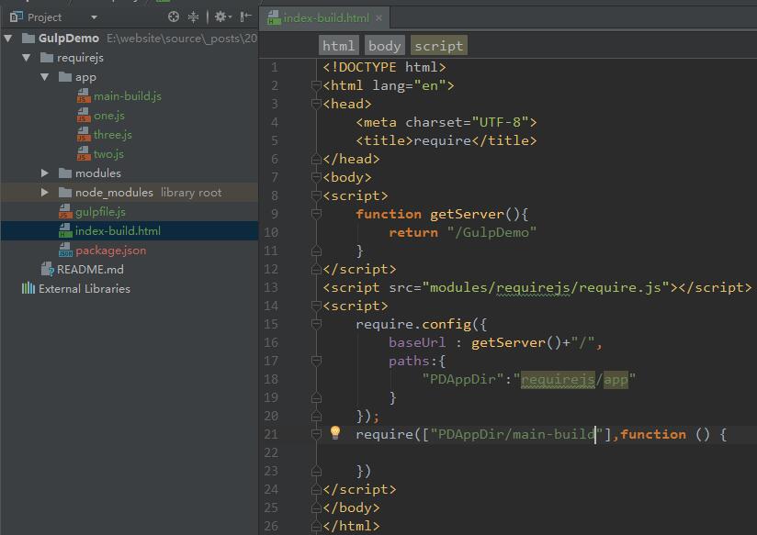Click the meta charset line

(446, 122)
